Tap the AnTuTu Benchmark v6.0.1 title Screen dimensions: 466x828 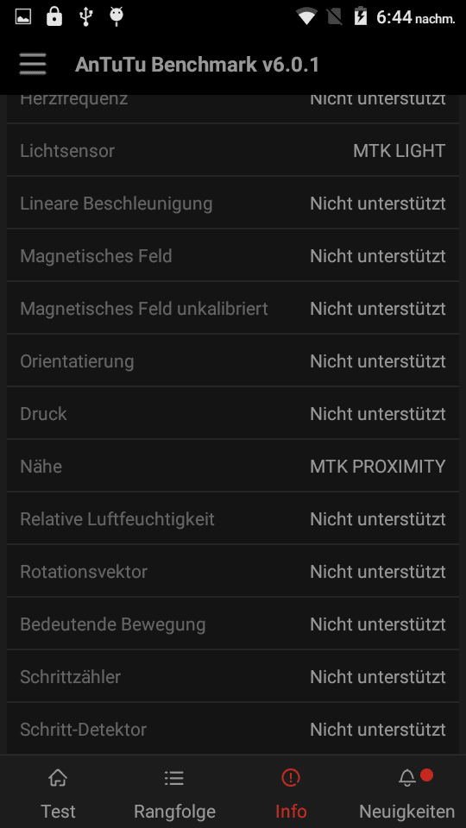(197, 65)
